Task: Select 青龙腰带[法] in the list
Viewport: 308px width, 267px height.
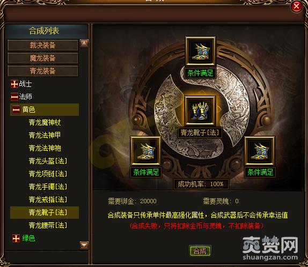Action: (48, 225)
